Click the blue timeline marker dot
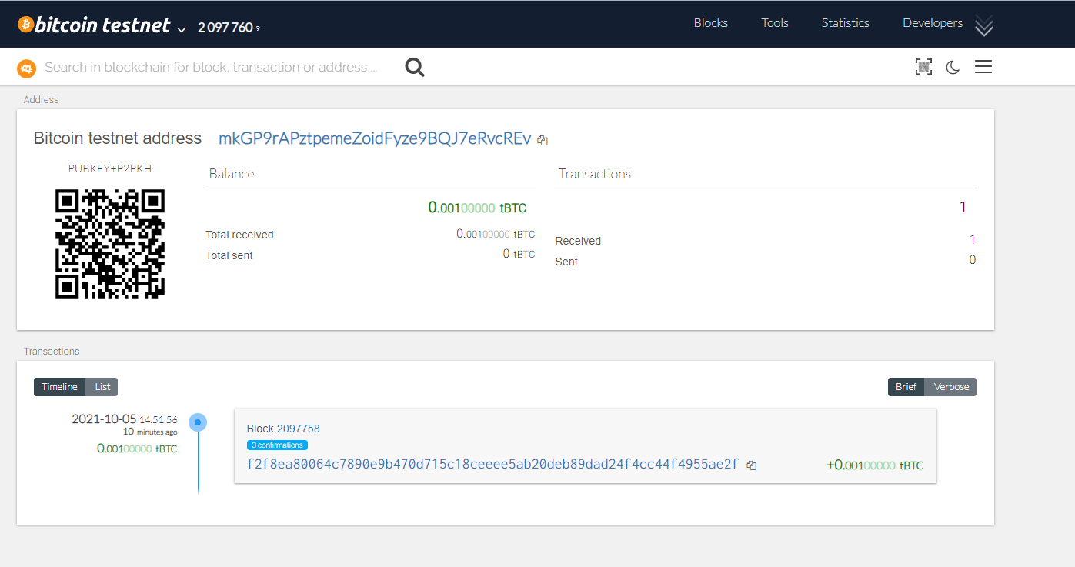Screen dimensions: 1075x567 tap(198, 422)
